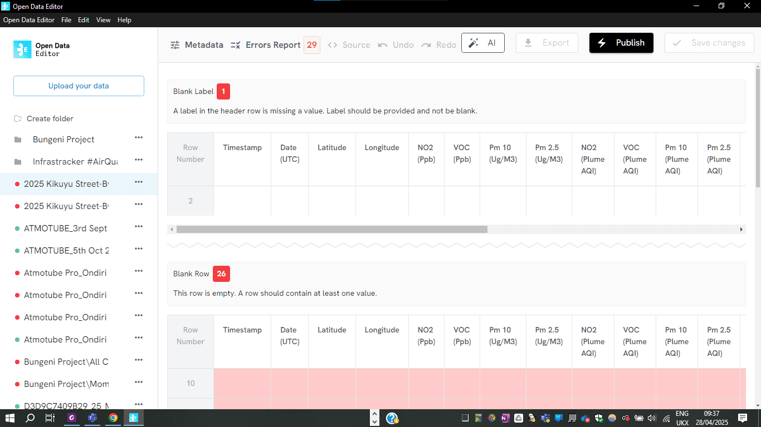Open Google Chrome from the taskbar

tap(113, 418)
